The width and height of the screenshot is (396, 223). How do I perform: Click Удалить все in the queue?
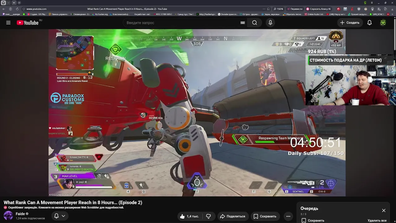(x=377, y=221)
